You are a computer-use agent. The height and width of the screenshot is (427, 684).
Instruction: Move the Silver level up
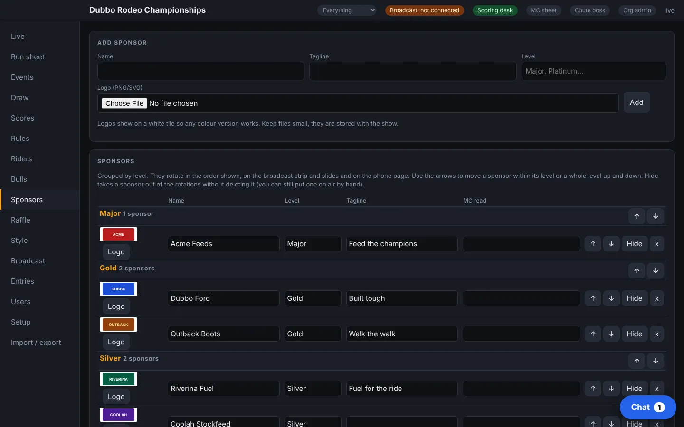[x=637, y=361]
